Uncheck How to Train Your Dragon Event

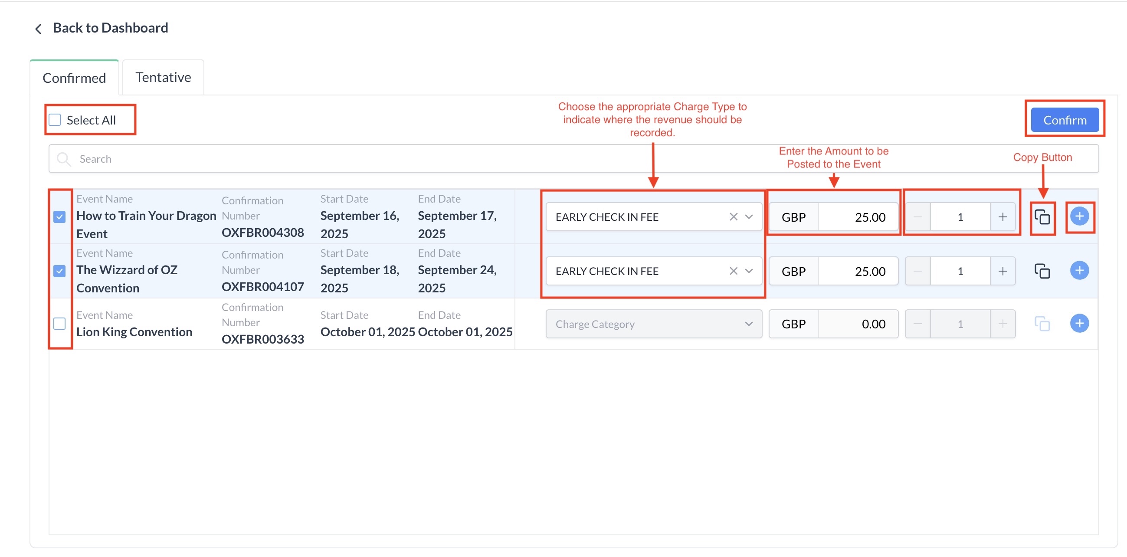click(x=59, y=217)
